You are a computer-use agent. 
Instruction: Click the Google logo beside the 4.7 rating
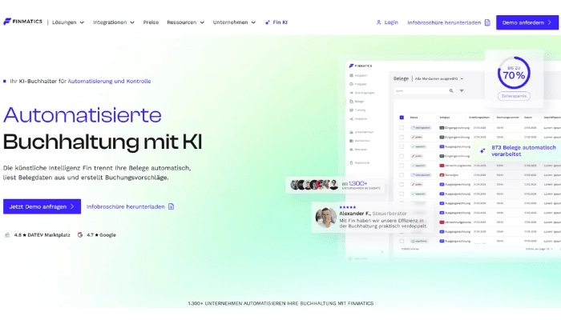80,235
